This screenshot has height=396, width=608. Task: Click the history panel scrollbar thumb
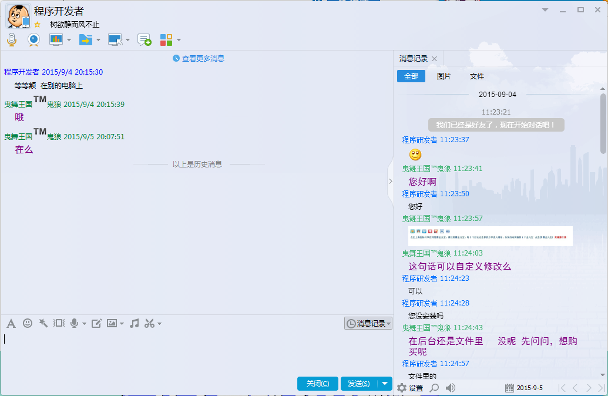603,123
